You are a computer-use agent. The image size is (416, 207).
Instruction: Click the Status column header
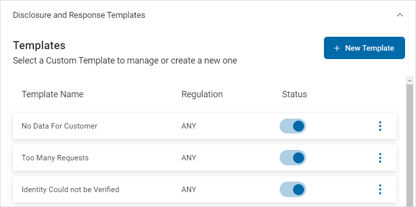click(x=294, y=94)
